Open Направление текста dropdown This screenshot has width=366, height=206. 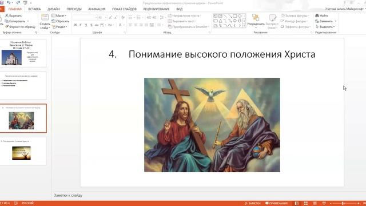point(184,15)
